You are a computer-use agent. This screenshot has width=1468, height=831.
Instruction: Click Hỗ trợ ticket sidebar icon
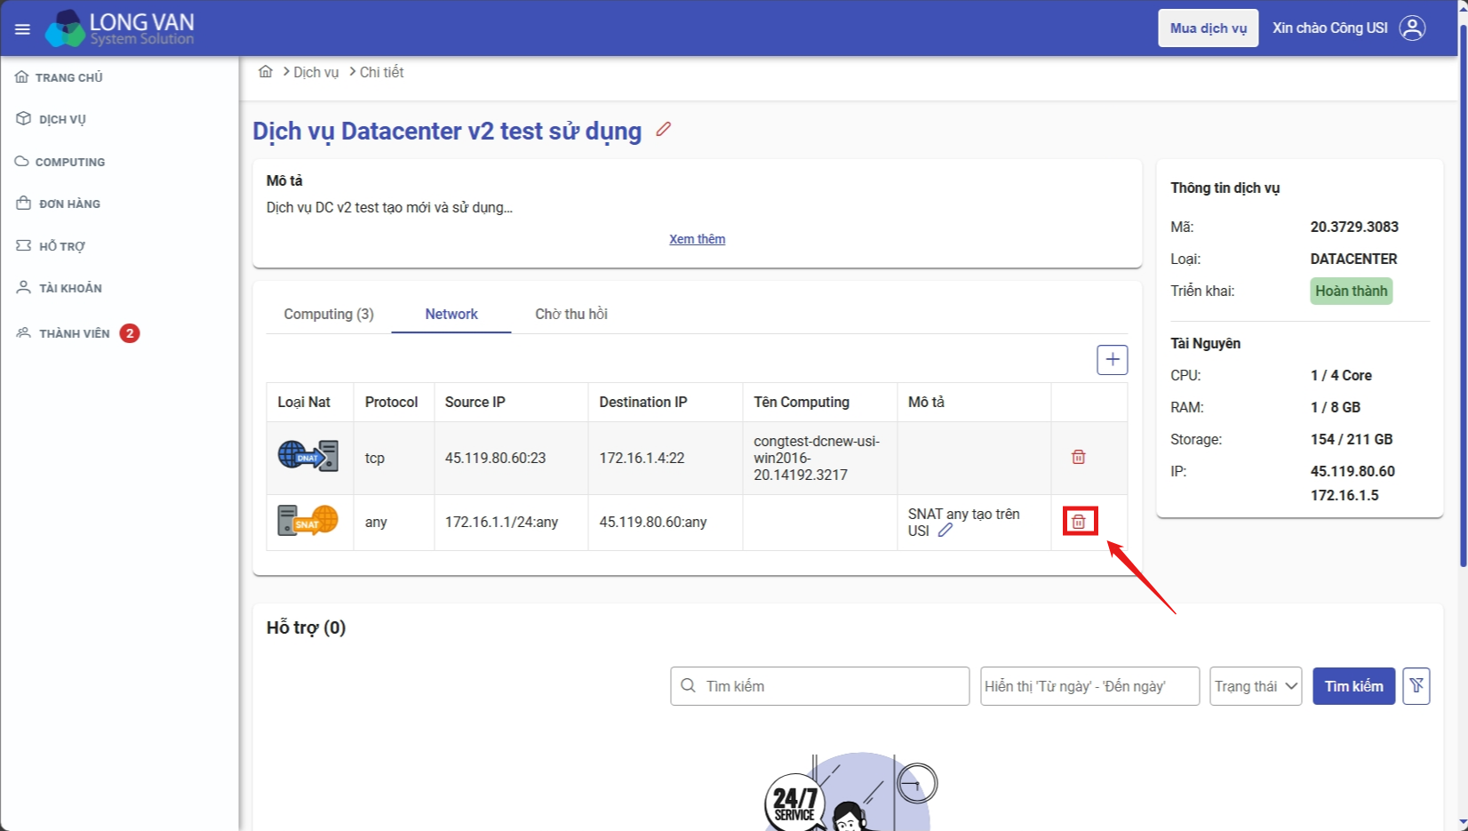pos(23,245)
